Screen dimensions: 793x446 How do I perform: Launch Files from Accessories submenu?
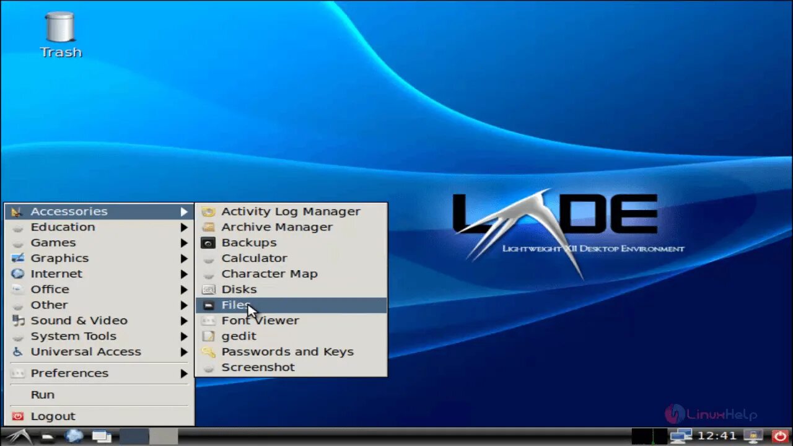pos(291,305)
